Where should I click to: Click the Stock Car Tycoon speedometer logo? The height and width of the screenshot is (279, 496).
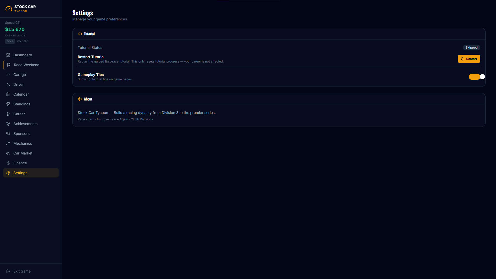click(x=9, y=9)
